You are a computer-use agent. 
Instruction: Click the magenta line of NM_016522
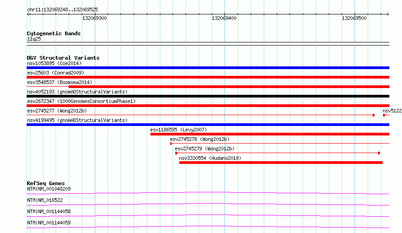(208, 204)
